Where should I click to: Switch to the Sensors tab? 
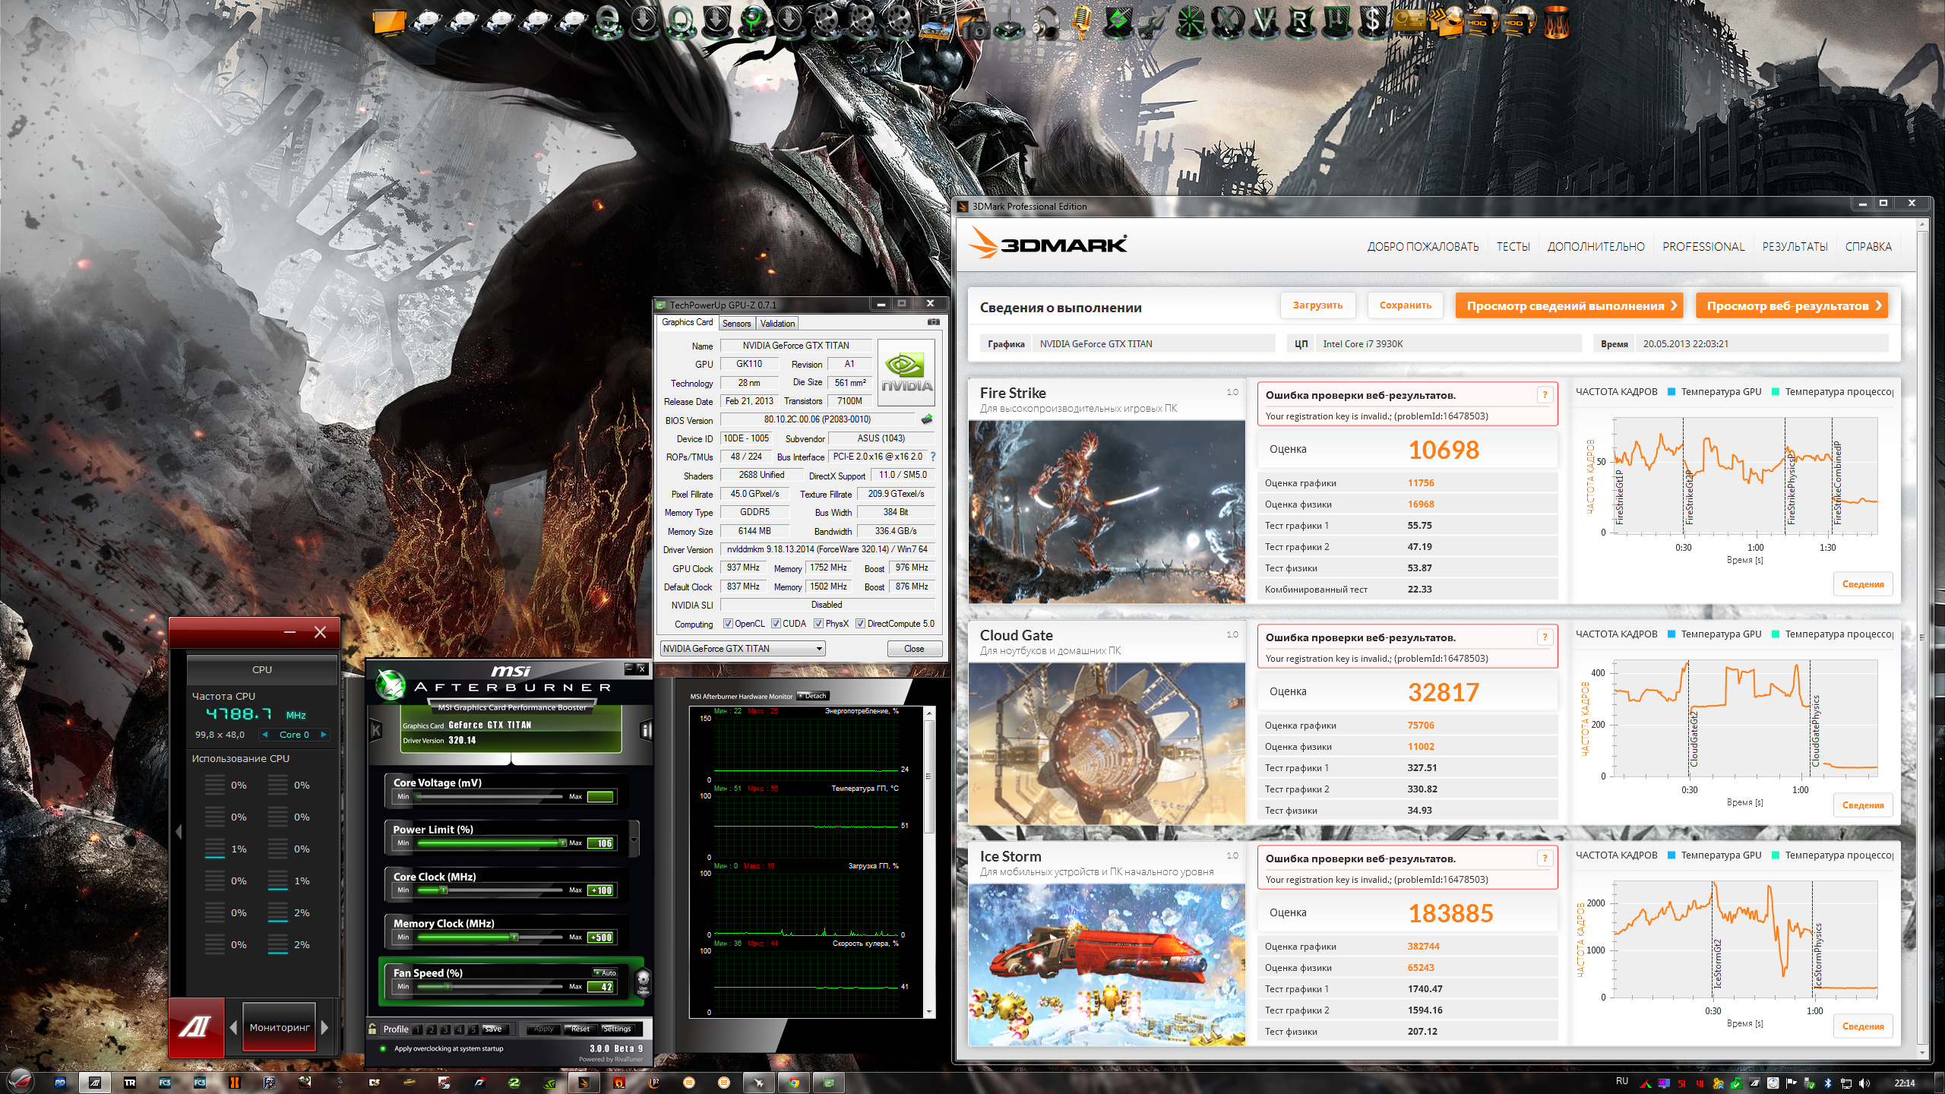[x=735, y=324]
